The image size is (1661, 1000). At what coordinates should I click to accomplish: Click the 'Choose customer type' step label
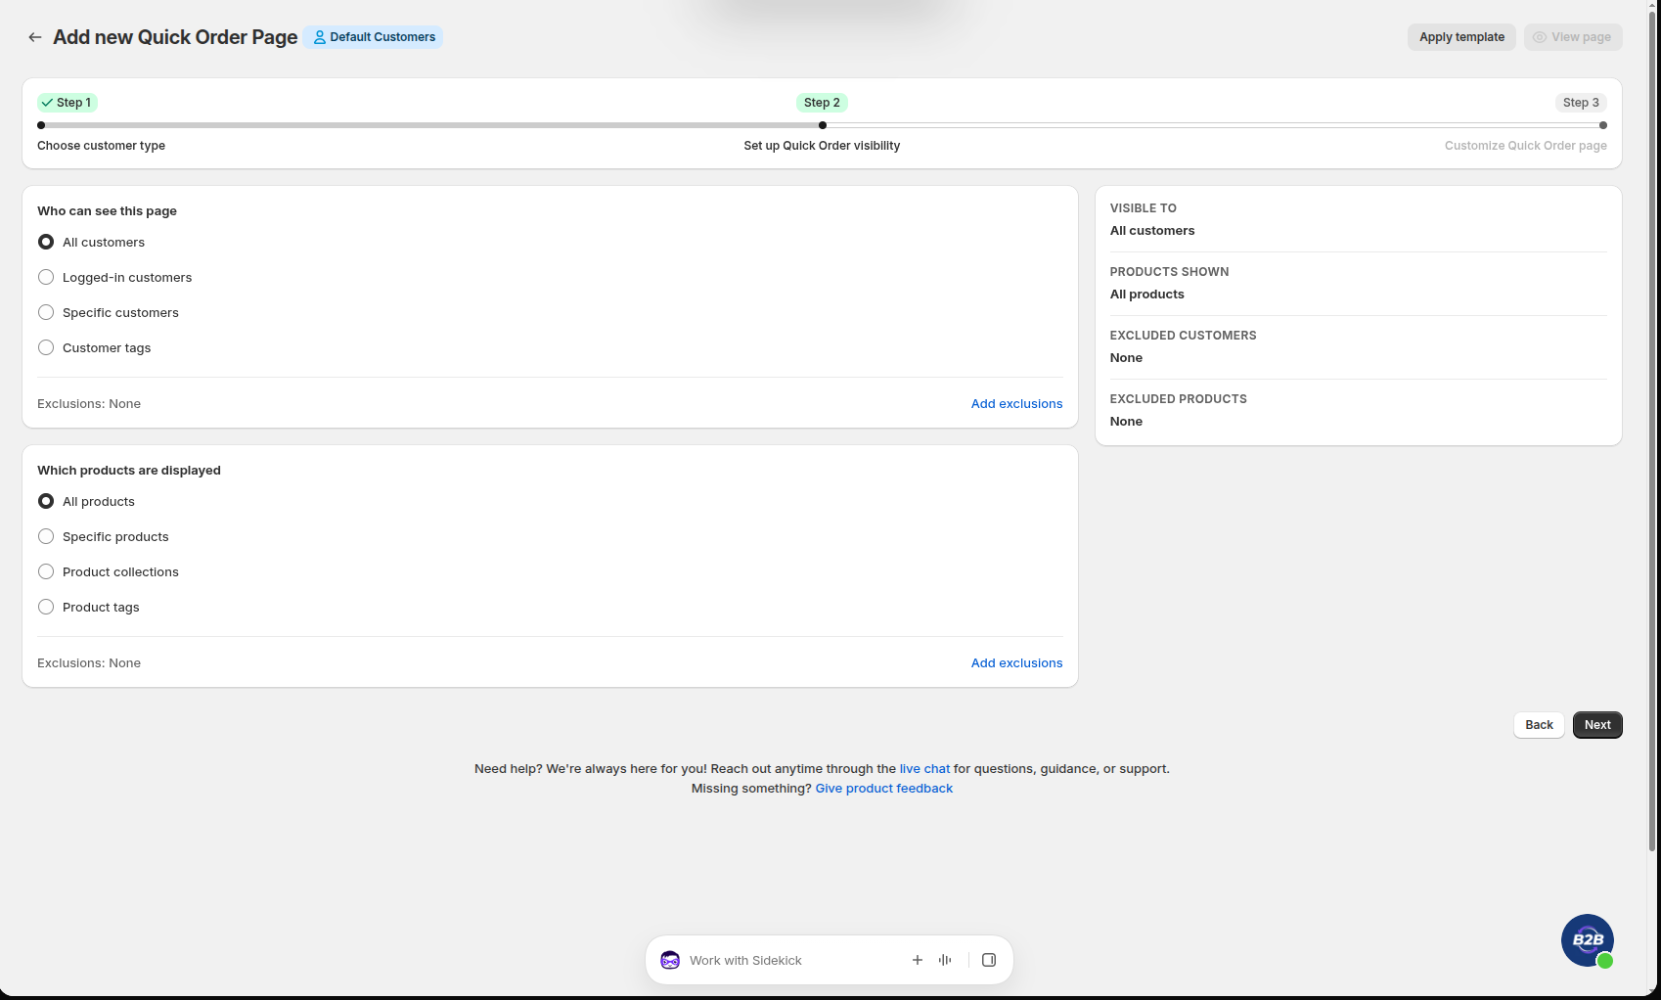coord(101,146)
